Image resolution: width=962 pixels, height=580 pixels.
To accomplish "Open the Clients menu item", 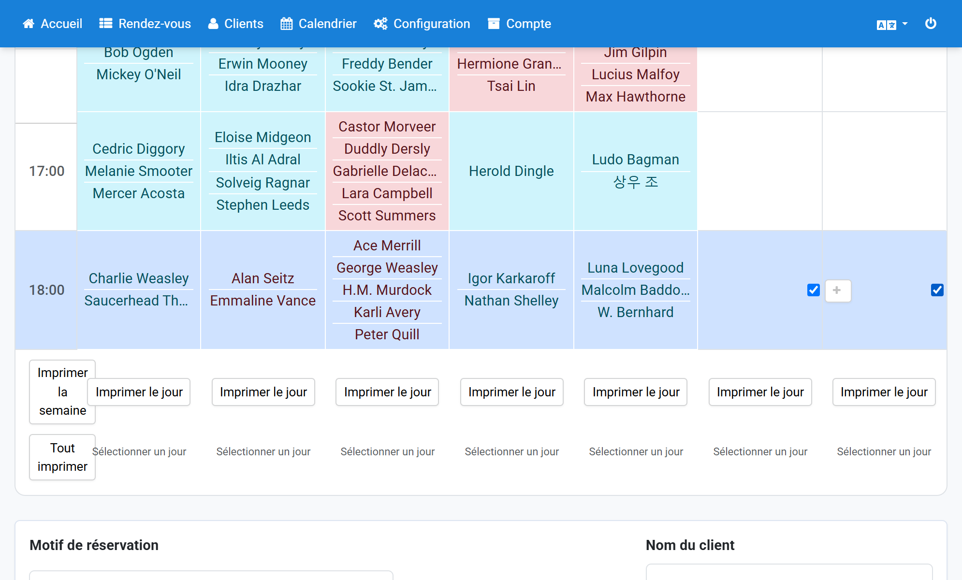I will (236, 24).
